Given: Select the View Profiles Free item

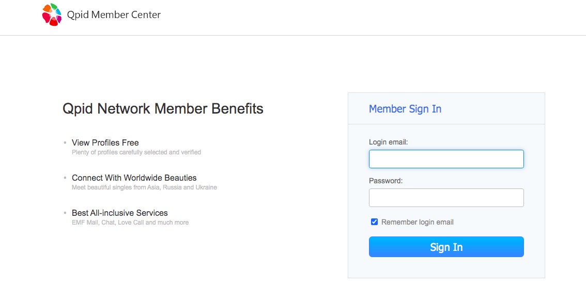Looking at the screenshot, I should 105,142.
